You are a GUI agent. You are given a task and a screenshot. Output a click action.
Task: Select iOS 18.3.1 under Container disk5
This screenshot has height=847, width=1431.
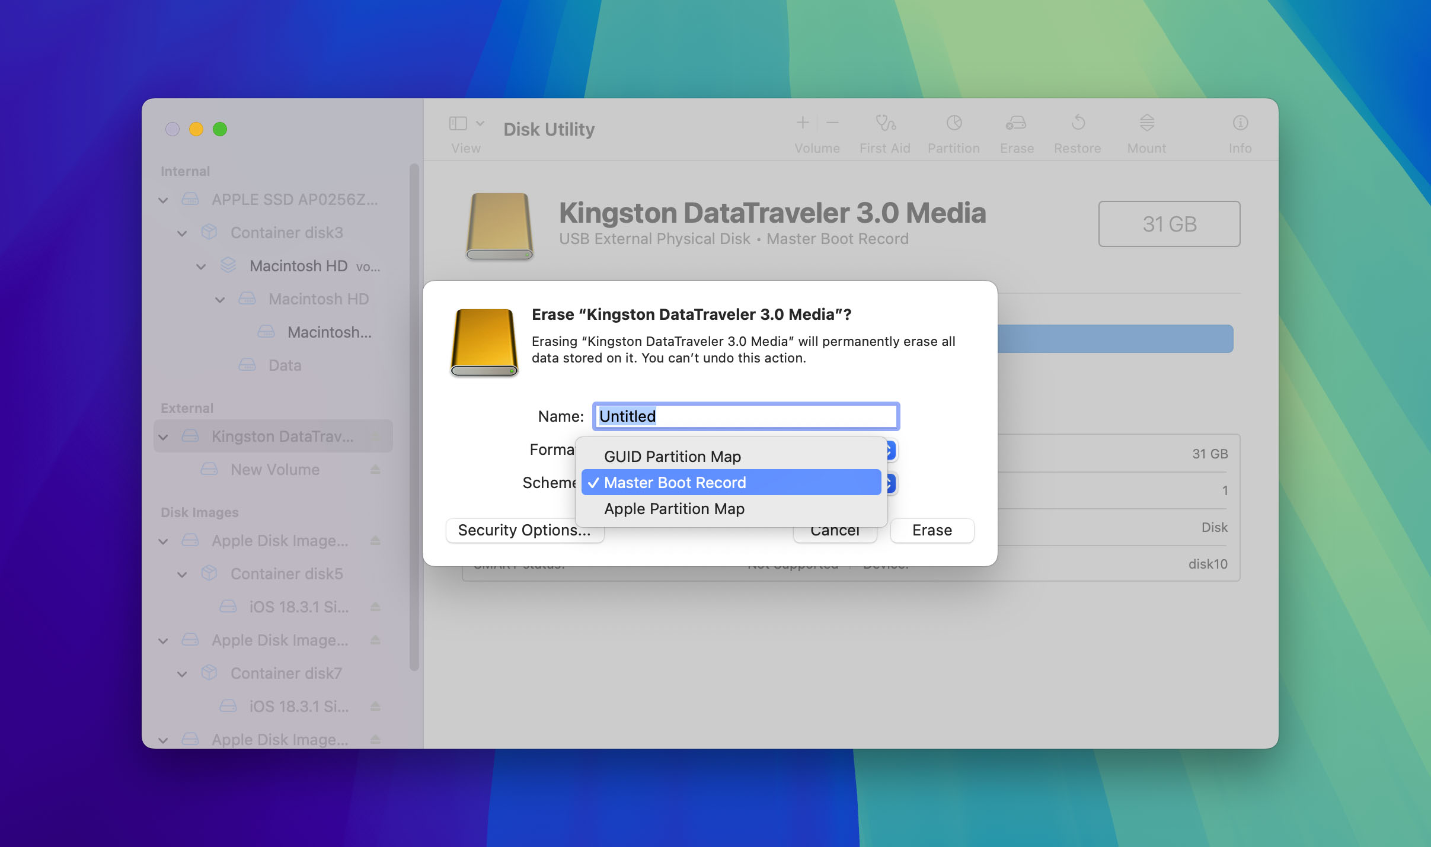pos(273,607)
